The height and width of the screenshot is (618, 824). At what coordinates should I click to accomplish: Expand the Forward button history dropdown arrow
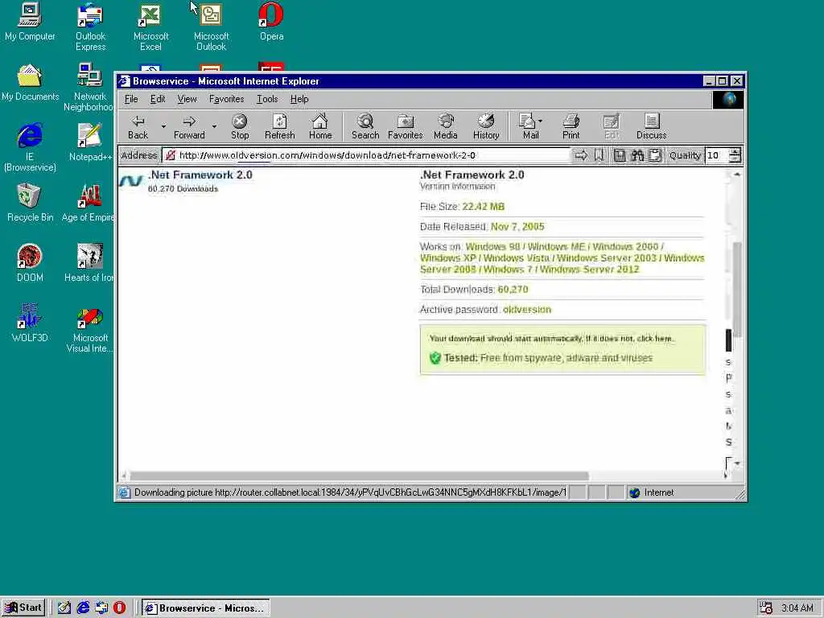214,126
